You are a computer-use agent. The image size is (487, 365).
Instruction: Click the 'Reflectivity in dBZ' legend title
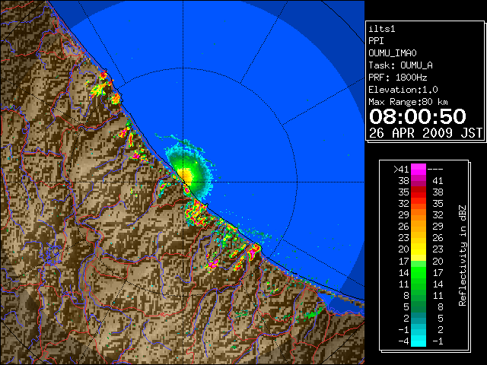click(x=463, y=255)
